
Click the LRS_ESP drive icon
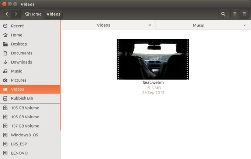pyautogui.click(x=5, y=144)
